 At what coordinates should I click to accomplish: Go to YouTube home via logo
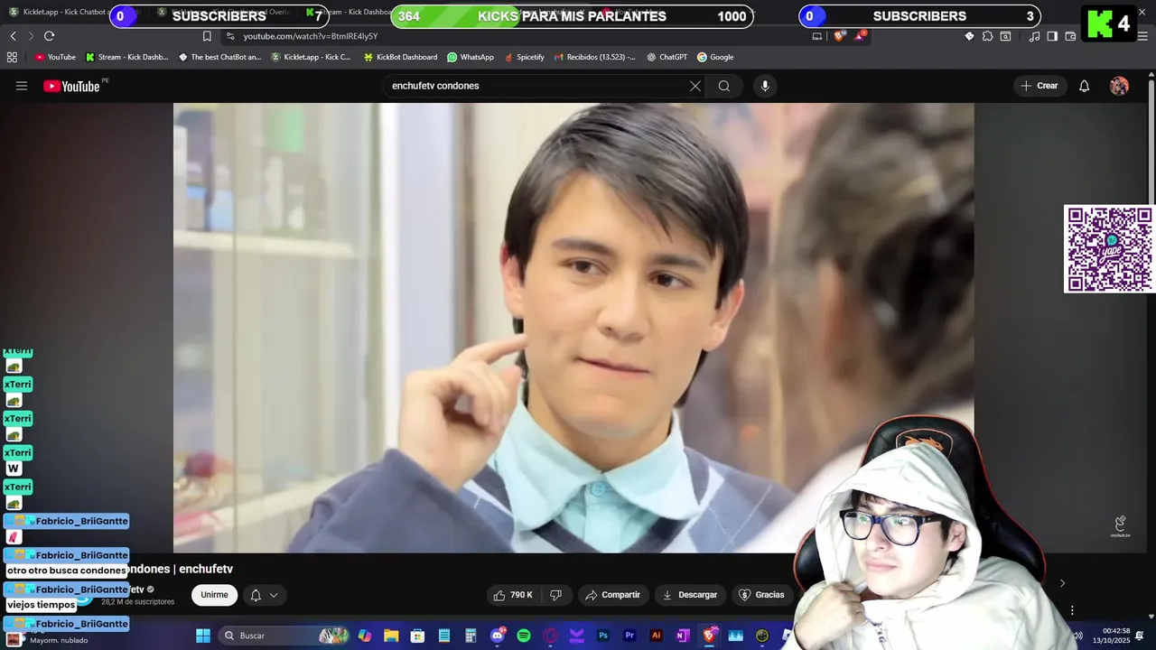point(71,86)
